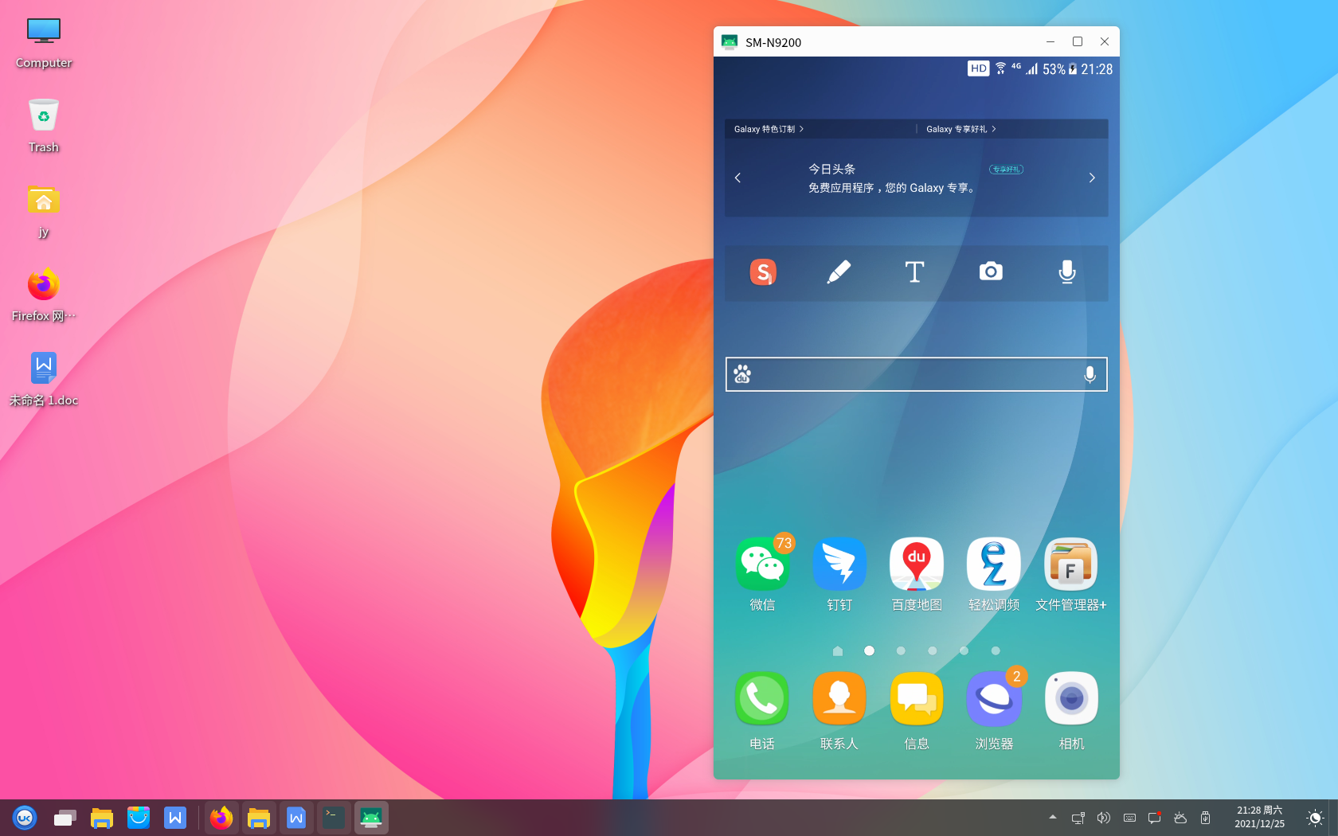Open the phone browser 浏览器 app
Viewport: 1338px width, 836px height.
click(x=994, y=699)
